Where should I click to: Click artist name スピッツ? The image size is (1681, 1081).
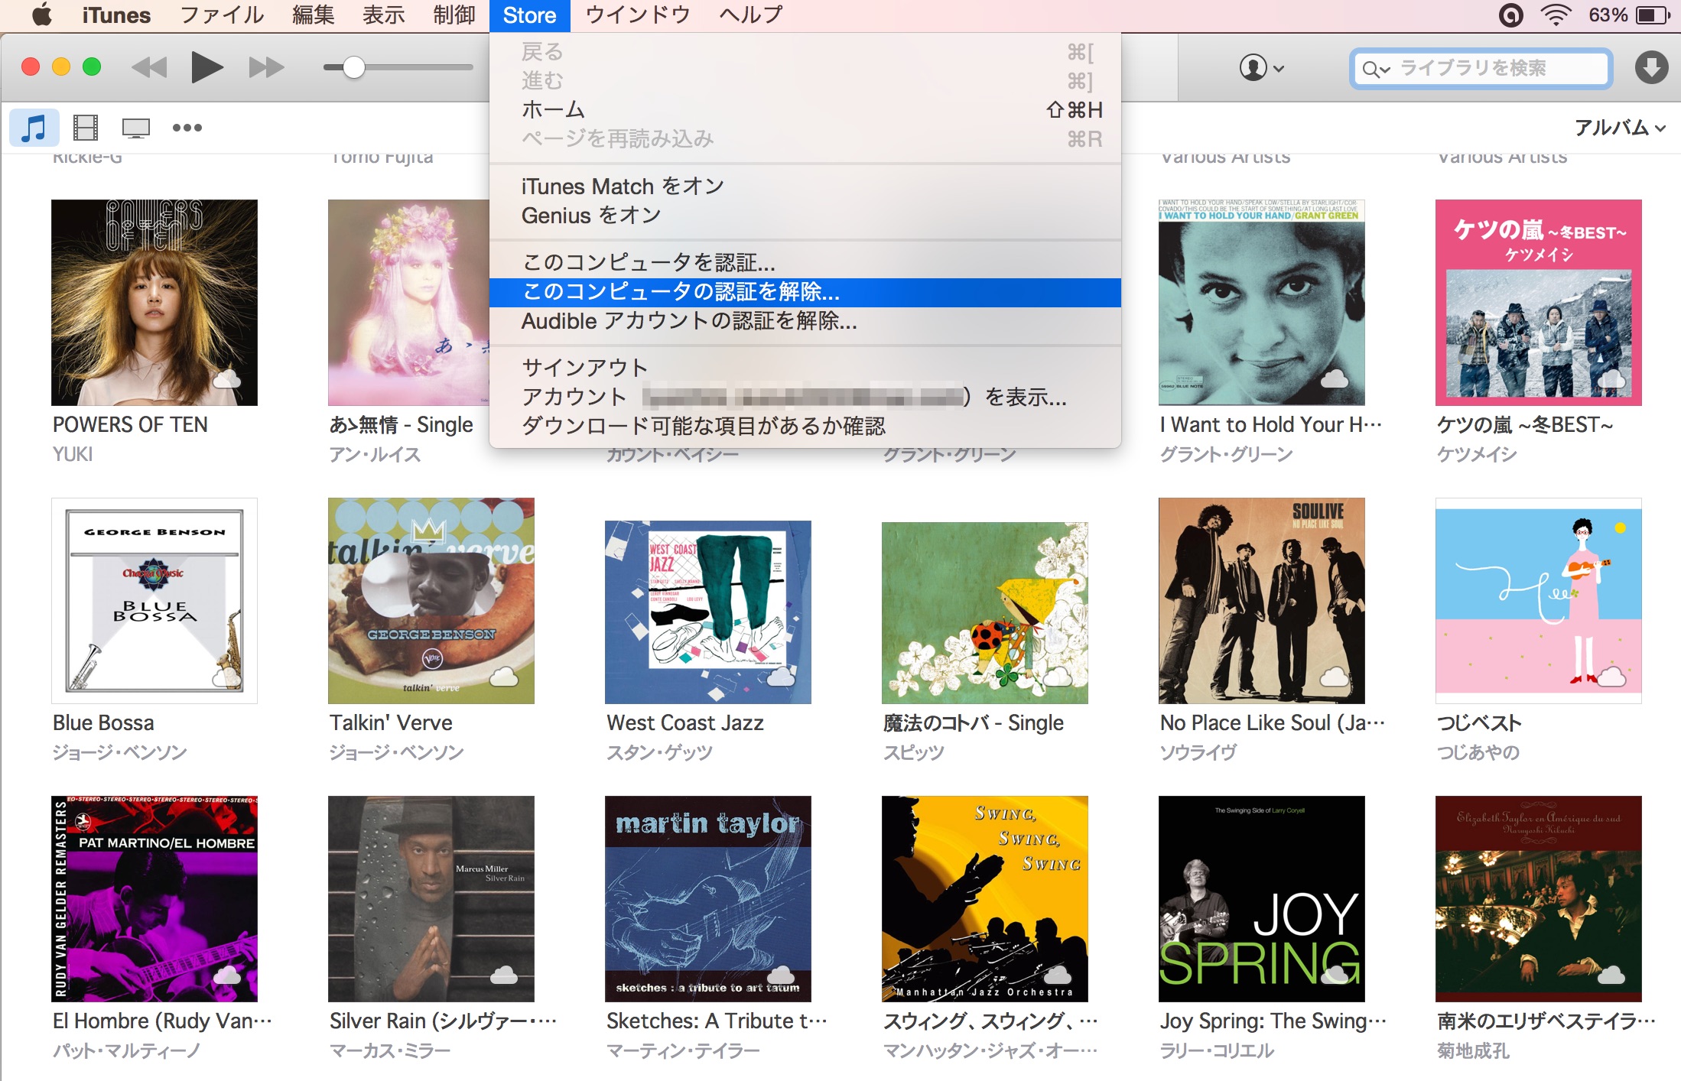[x=914, y=752]
